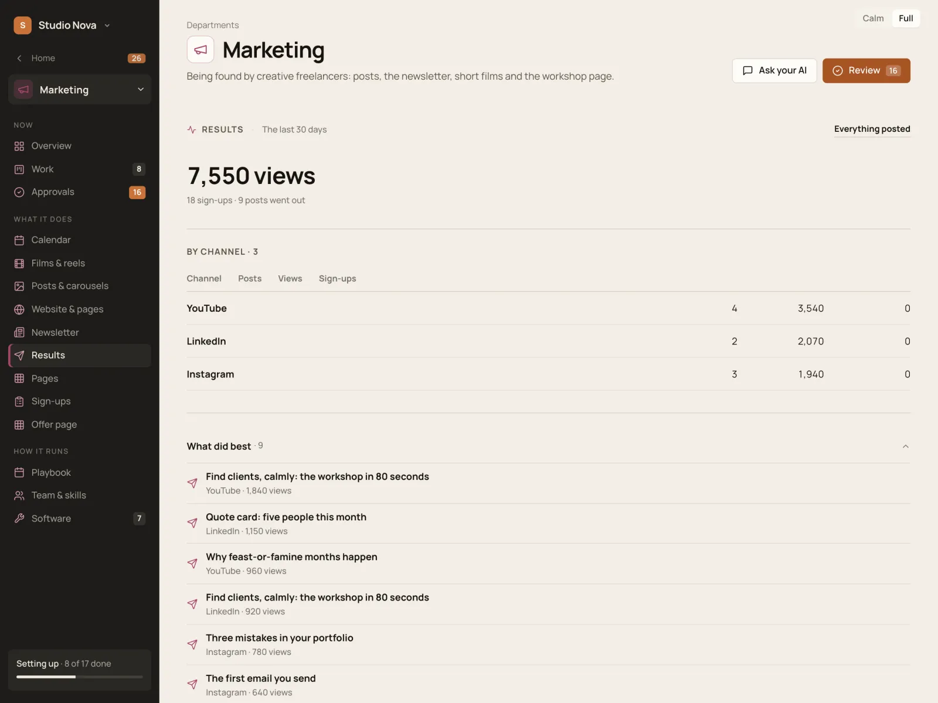
Task: Click the Marketing megaphone header icon
Action: coord(200,50)
